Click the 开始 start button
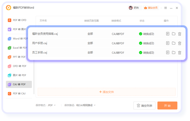The width and height of the screenshot is (190, 121). (167, 105)
